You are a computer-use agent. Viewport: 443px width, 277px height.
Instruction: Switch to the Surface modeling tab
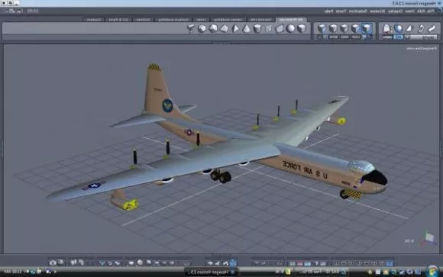pos(173,20)
